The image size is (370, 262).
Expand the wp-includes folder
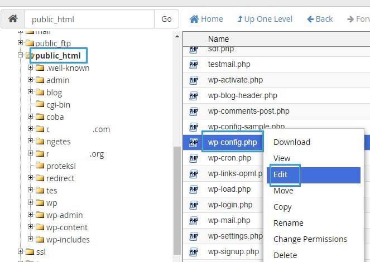(x=30, y=239)
